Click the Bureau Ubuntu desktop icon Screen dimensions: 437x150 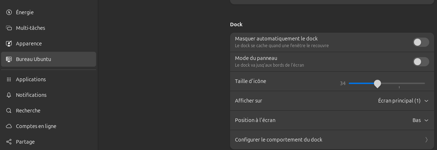click(x=9, y=59)
